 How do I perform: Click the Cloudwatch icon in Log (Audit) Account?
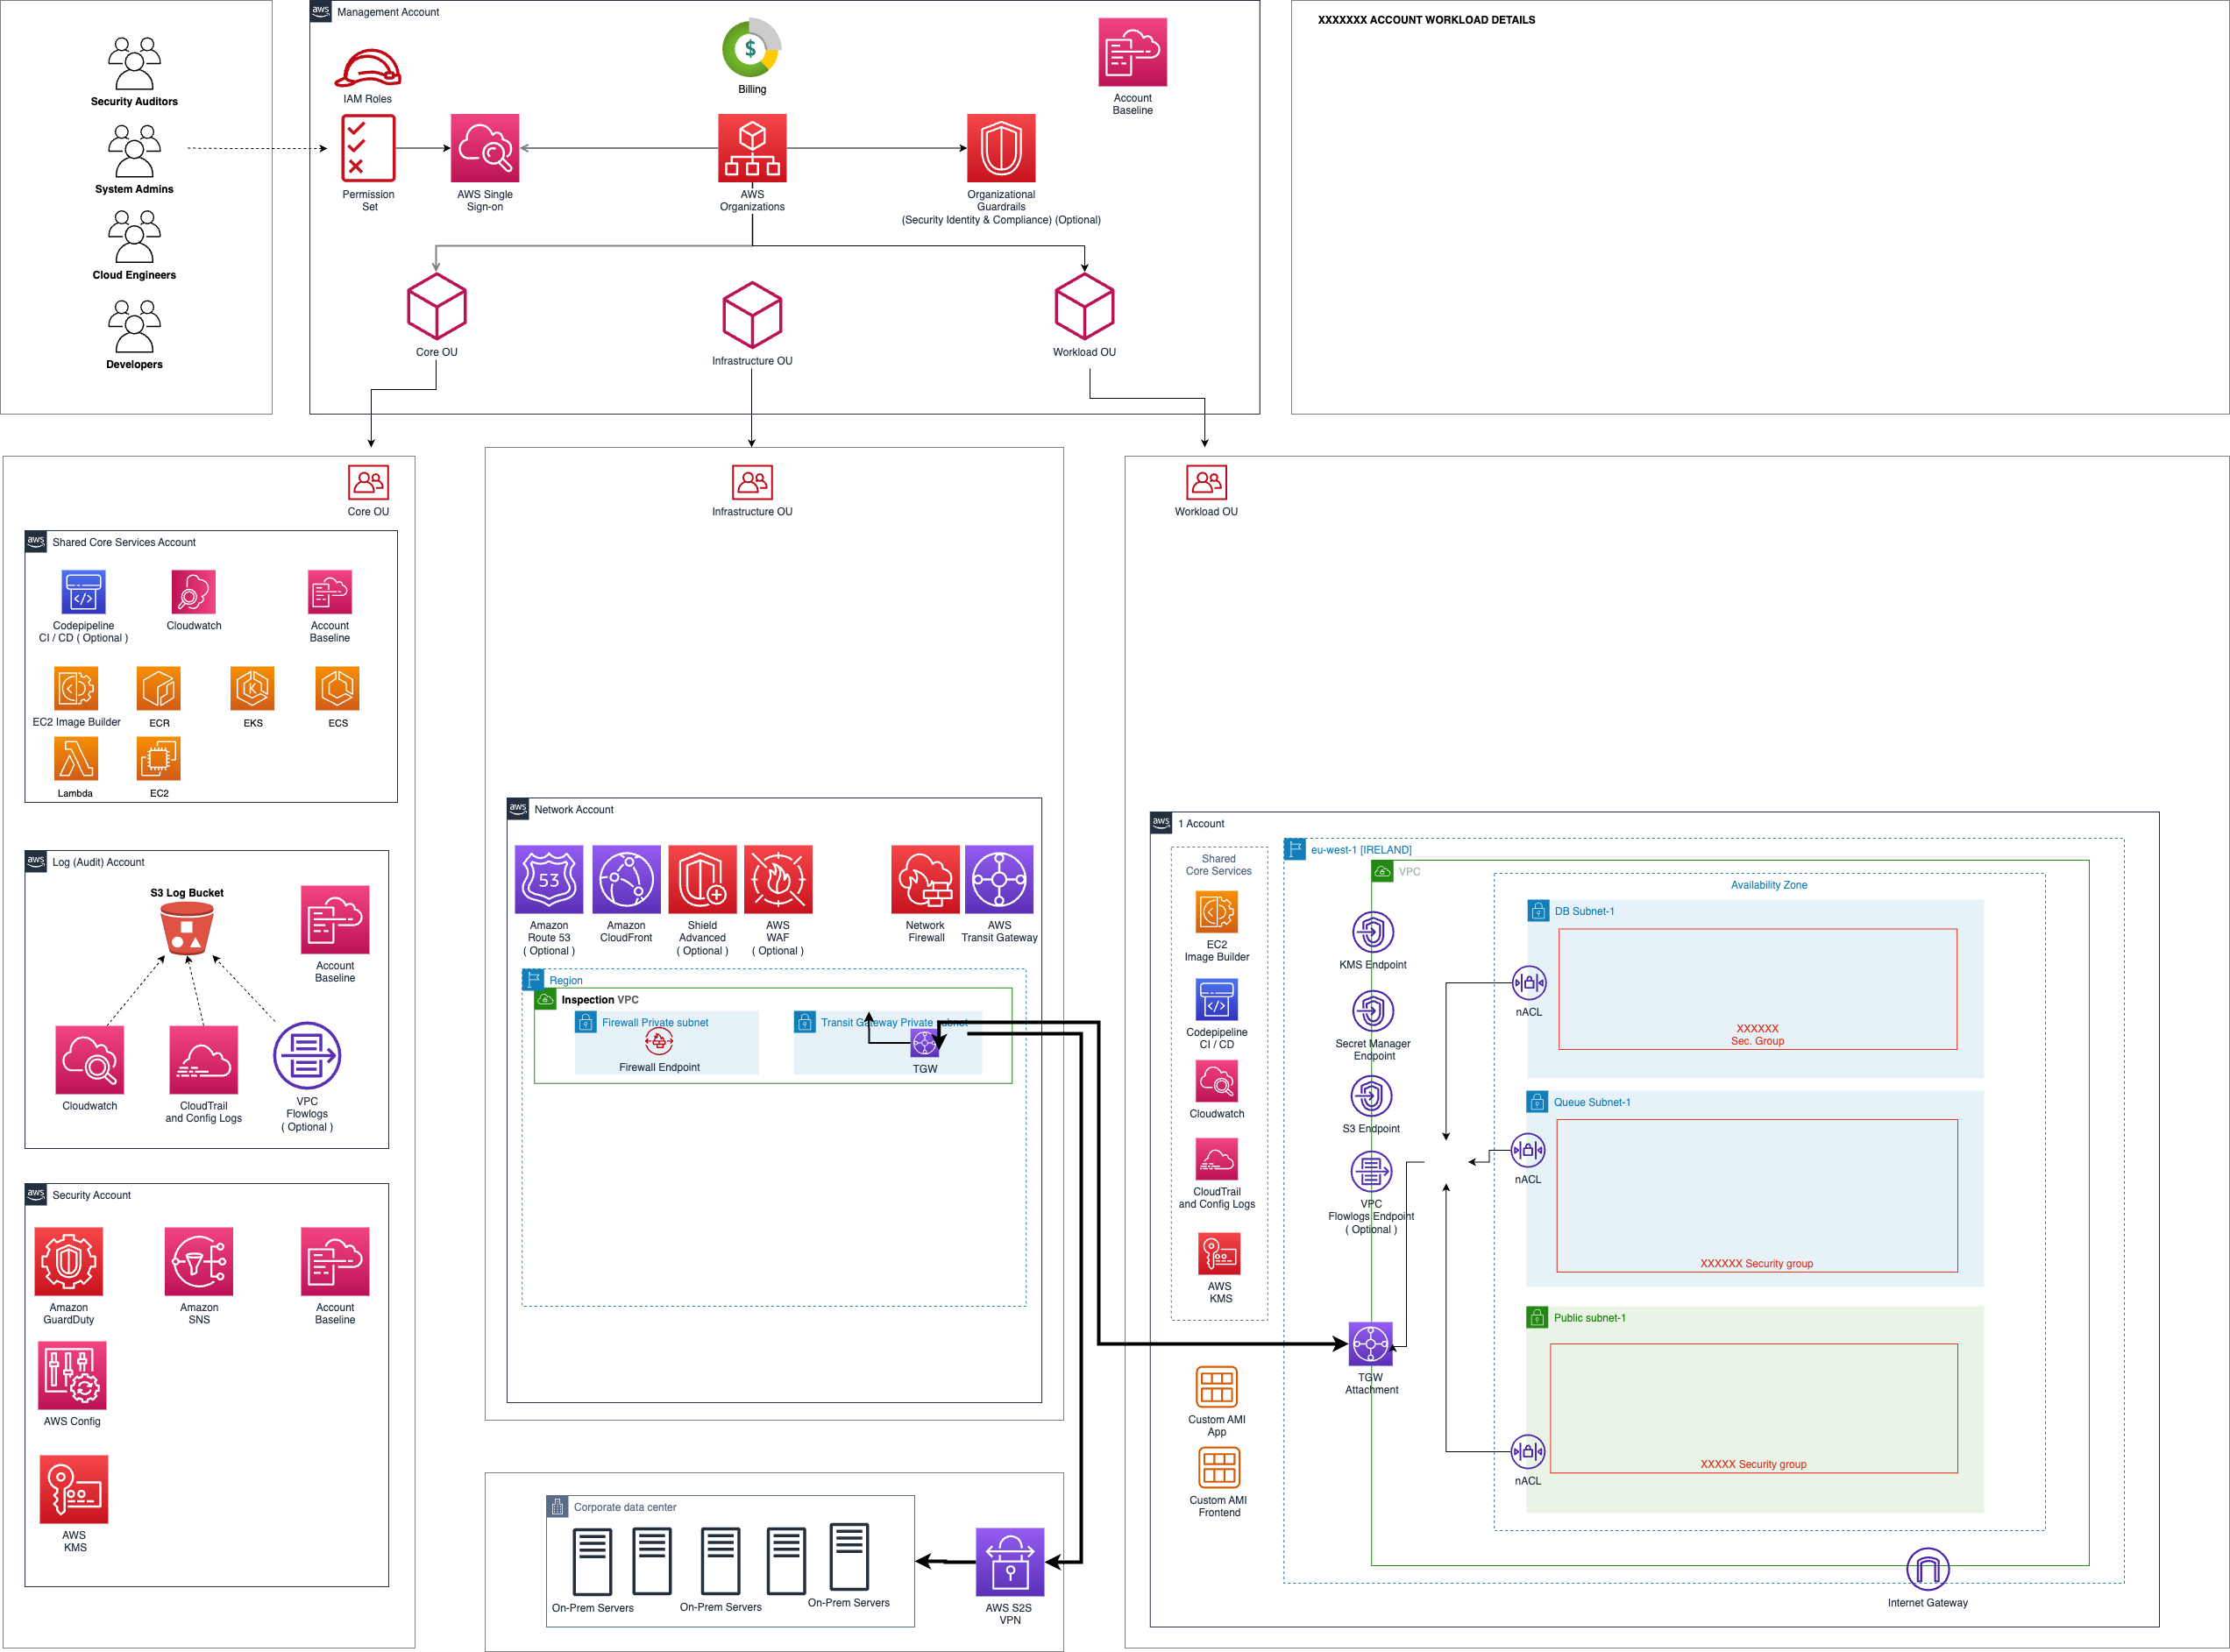click(x=90, y=1060)
